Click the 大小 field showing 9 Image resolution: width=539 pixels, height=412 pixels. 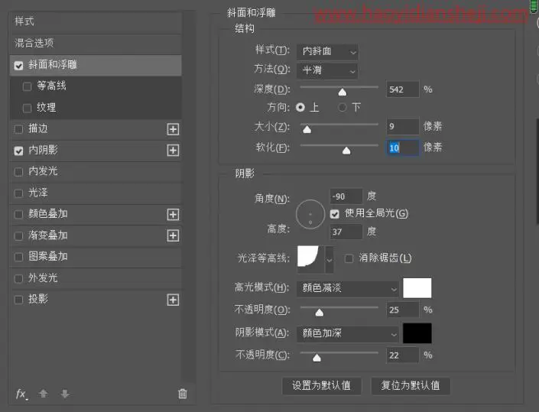(x=403, y=127)
